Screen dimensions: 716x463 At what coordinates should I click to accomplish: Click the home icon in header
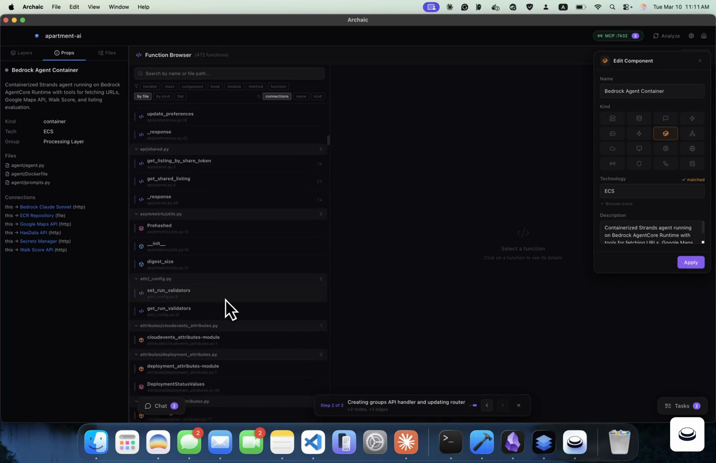tap(704, 36)
